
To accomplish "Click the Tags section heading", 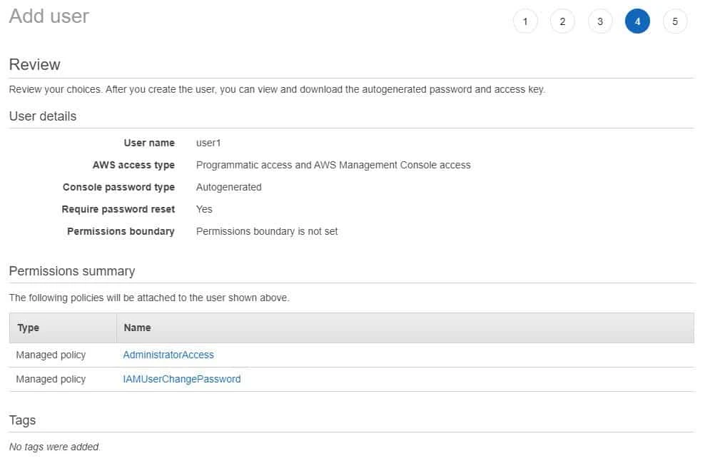I will pos(22,420).
